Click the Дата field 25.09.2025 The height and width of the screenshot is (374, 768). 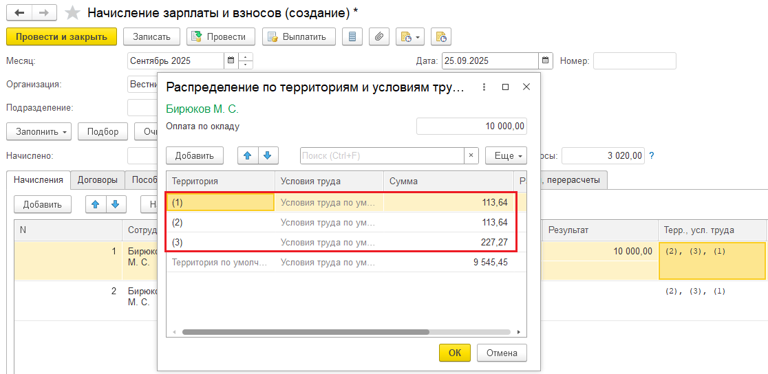490,60
